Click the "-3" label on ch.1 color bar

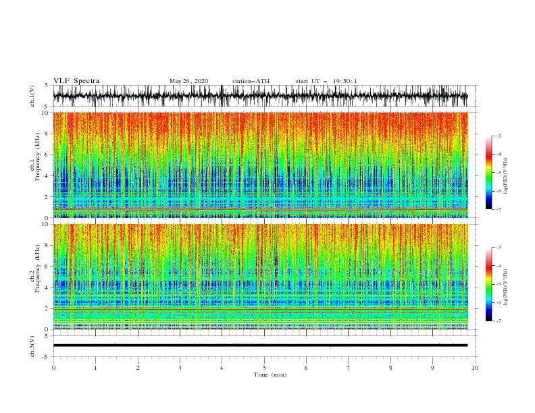(498, 136)
